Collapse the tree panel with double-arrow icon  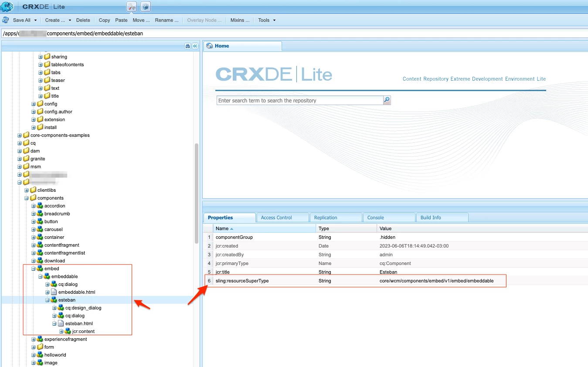click(195, 46)
